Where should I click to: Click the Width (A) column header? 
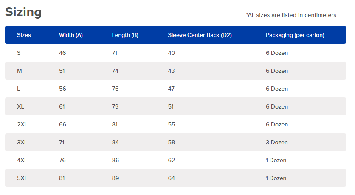71,35
